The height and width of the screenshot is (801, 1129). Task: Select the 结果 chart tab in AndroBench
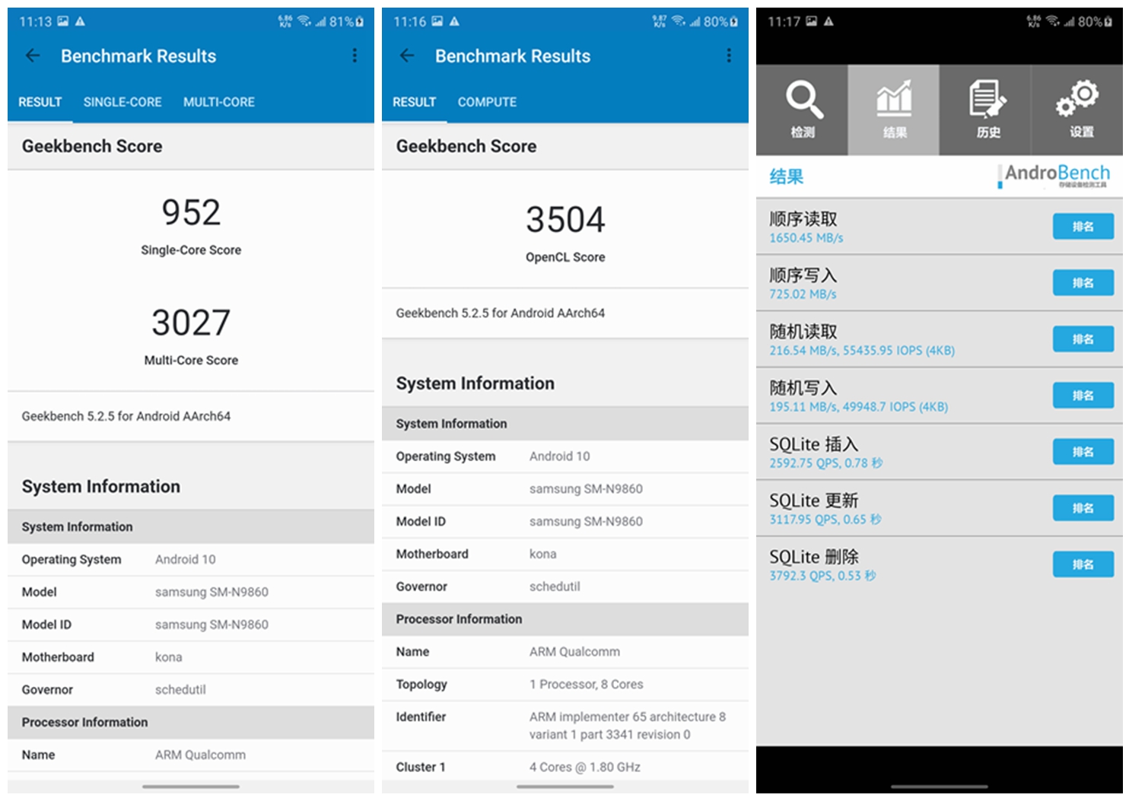(x=894, y=110)
